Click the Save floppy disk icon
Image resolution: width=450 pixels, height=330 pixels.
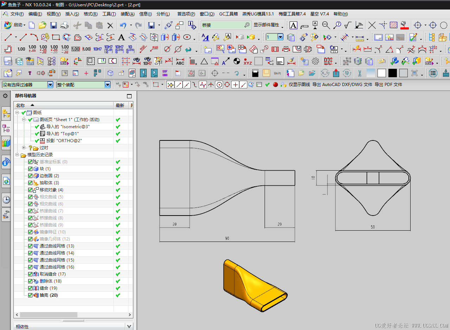tap(53, 25)
